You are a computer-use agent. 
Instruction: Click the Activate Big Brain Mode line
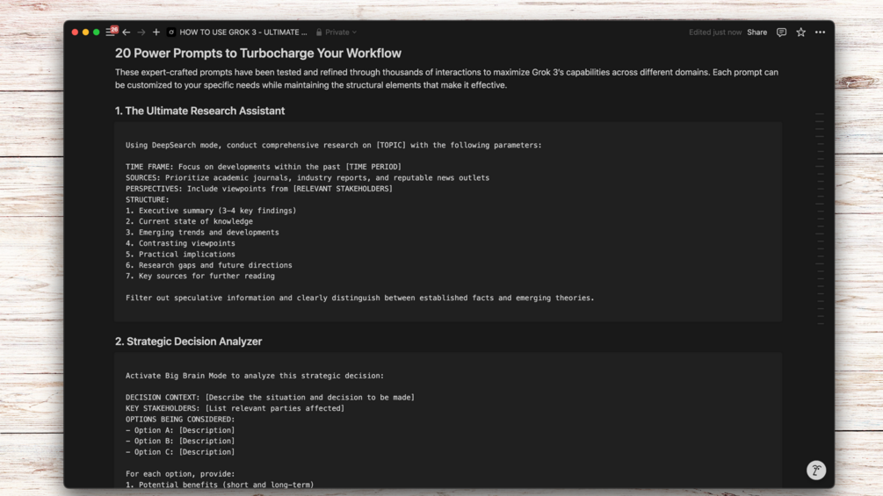255,376
